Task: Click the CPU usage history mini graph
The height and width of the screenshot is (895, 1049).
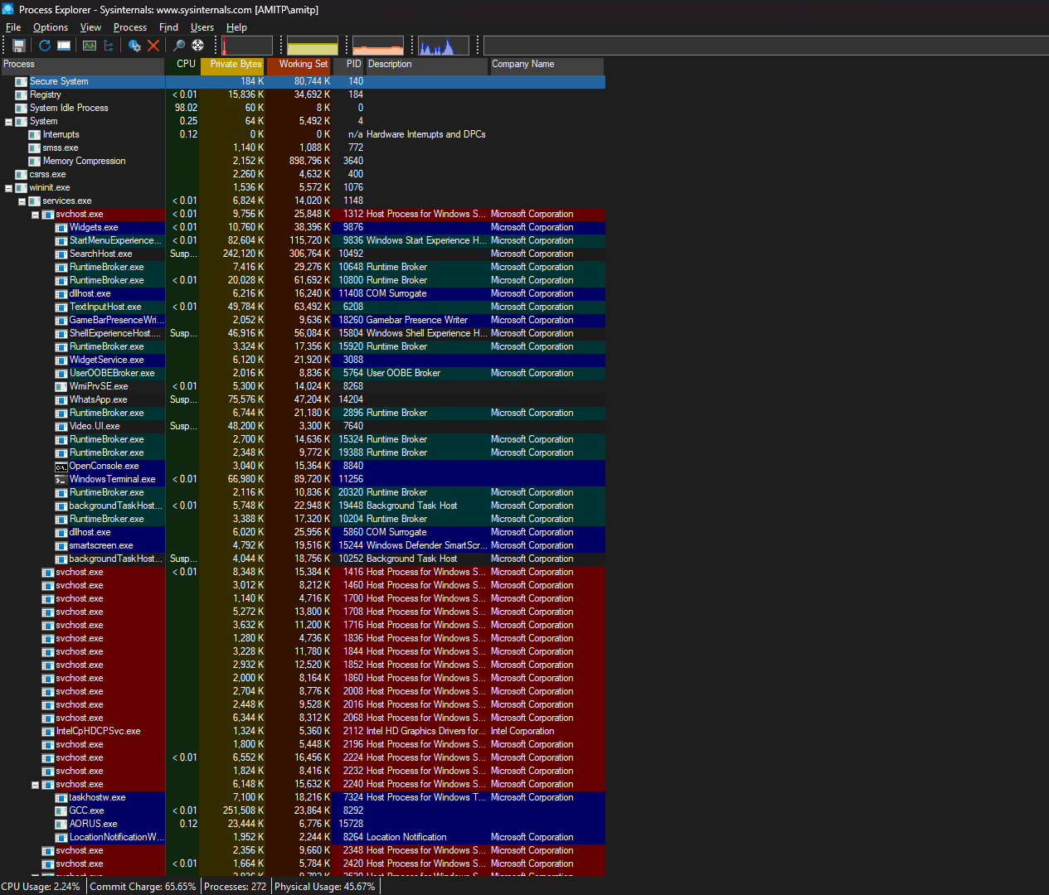Action: tap(247, 46)
